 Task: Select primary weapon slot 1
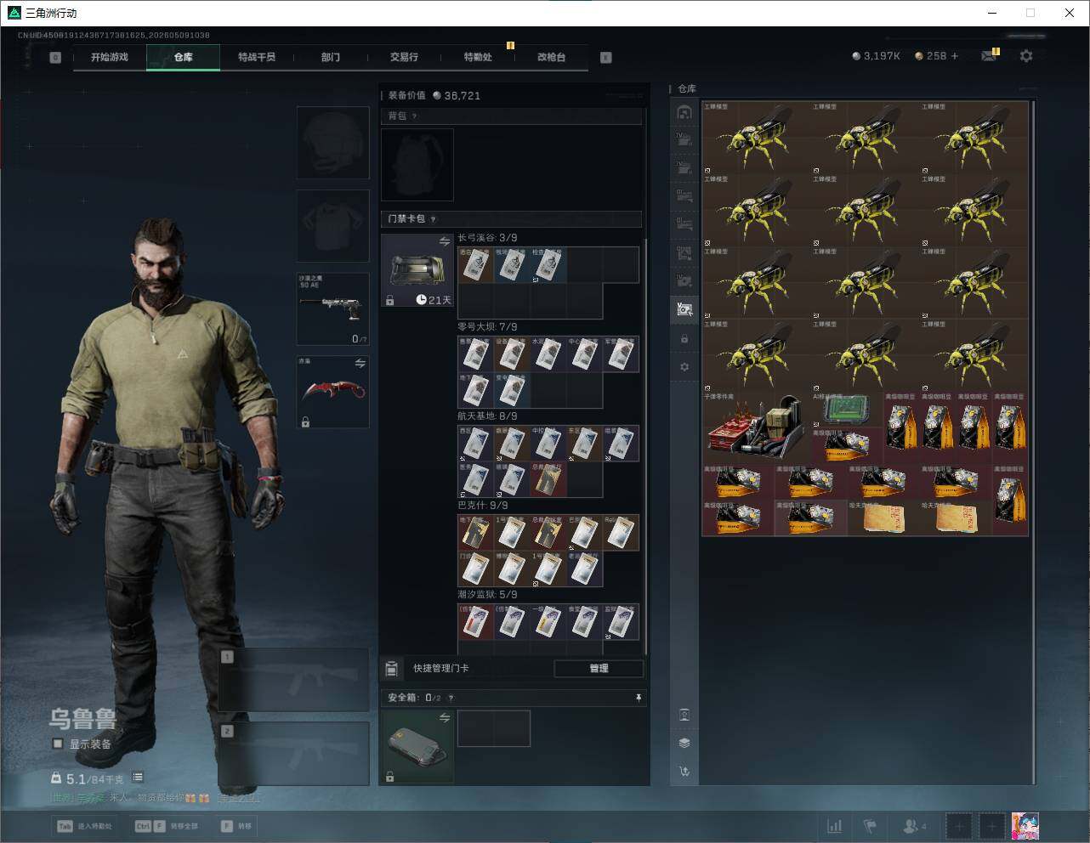click(294, 680)
